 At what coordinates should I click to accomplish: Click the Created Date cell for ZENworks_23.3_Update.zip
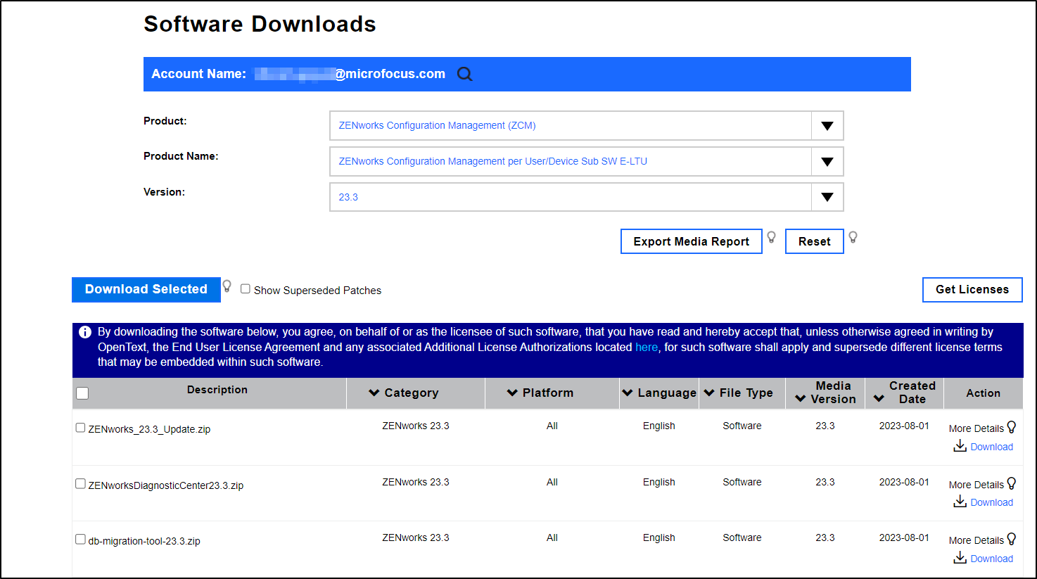[x=904, y=426]
